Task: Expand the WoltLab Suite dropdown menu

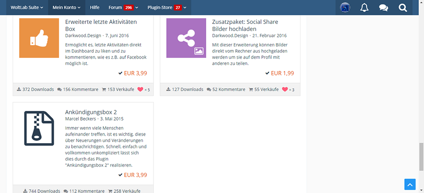Action: [27, 8]
